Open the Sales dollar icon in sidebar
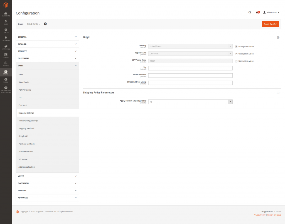 point(6,22)
